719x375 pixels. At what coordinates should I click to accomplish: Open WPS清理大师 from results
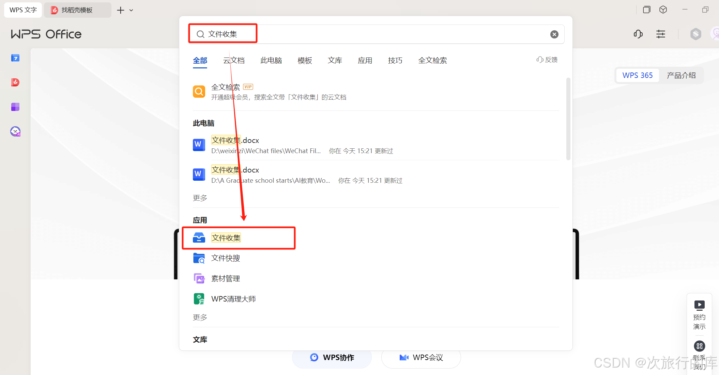coord(233,299)
